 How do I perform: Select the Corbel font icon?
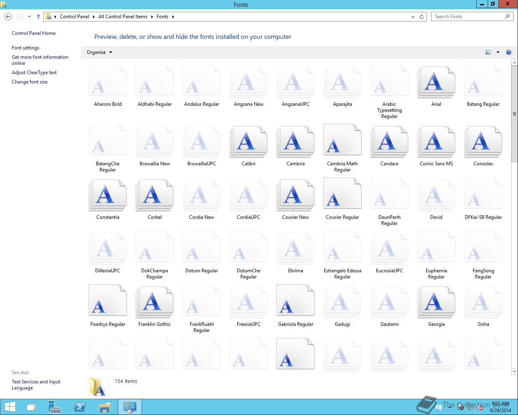tap(155, 196)
